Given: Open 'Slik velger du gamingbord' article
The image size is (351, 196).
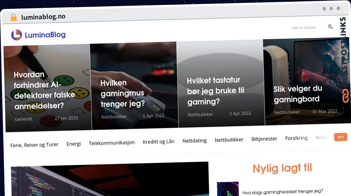Looking at the screenshot, I should click(x=297, y=94).
